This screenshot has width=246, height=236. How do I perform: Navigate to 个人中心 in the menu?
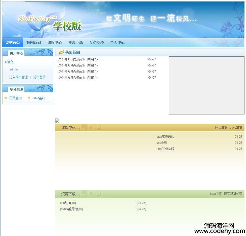(x=117, y=42)
